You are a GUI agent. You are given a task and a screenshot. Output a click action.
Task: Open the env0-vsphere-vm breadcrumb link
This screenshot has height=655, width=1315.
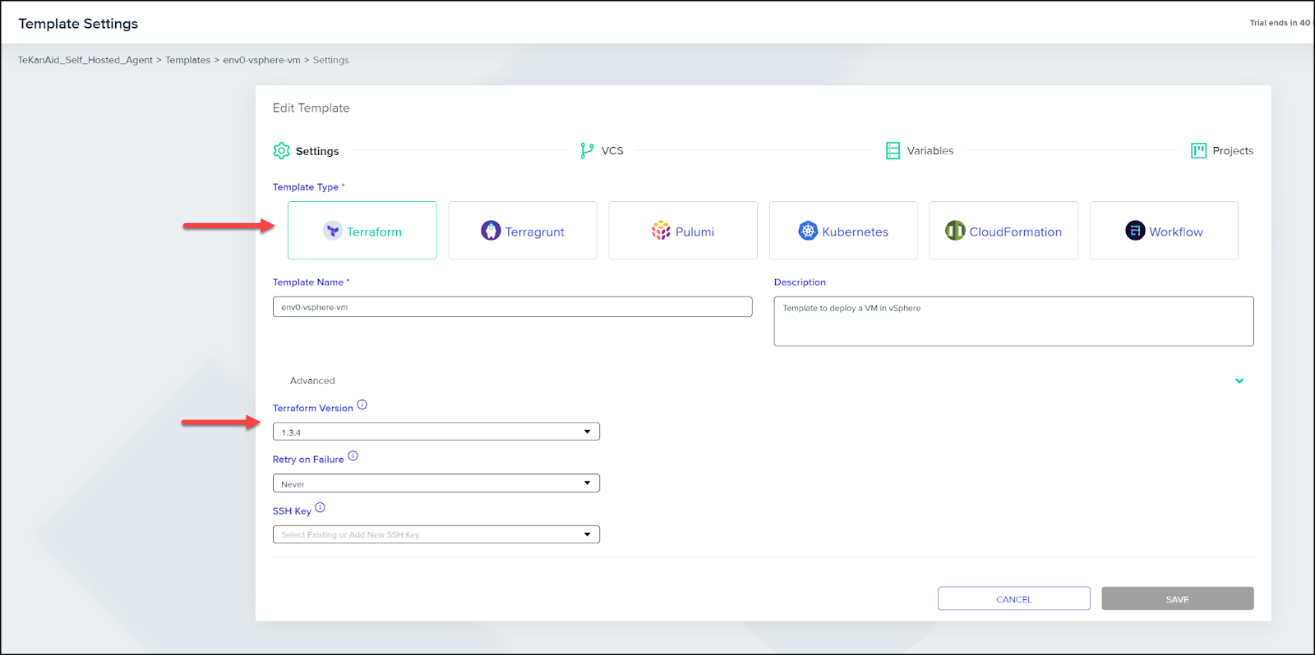262,60
